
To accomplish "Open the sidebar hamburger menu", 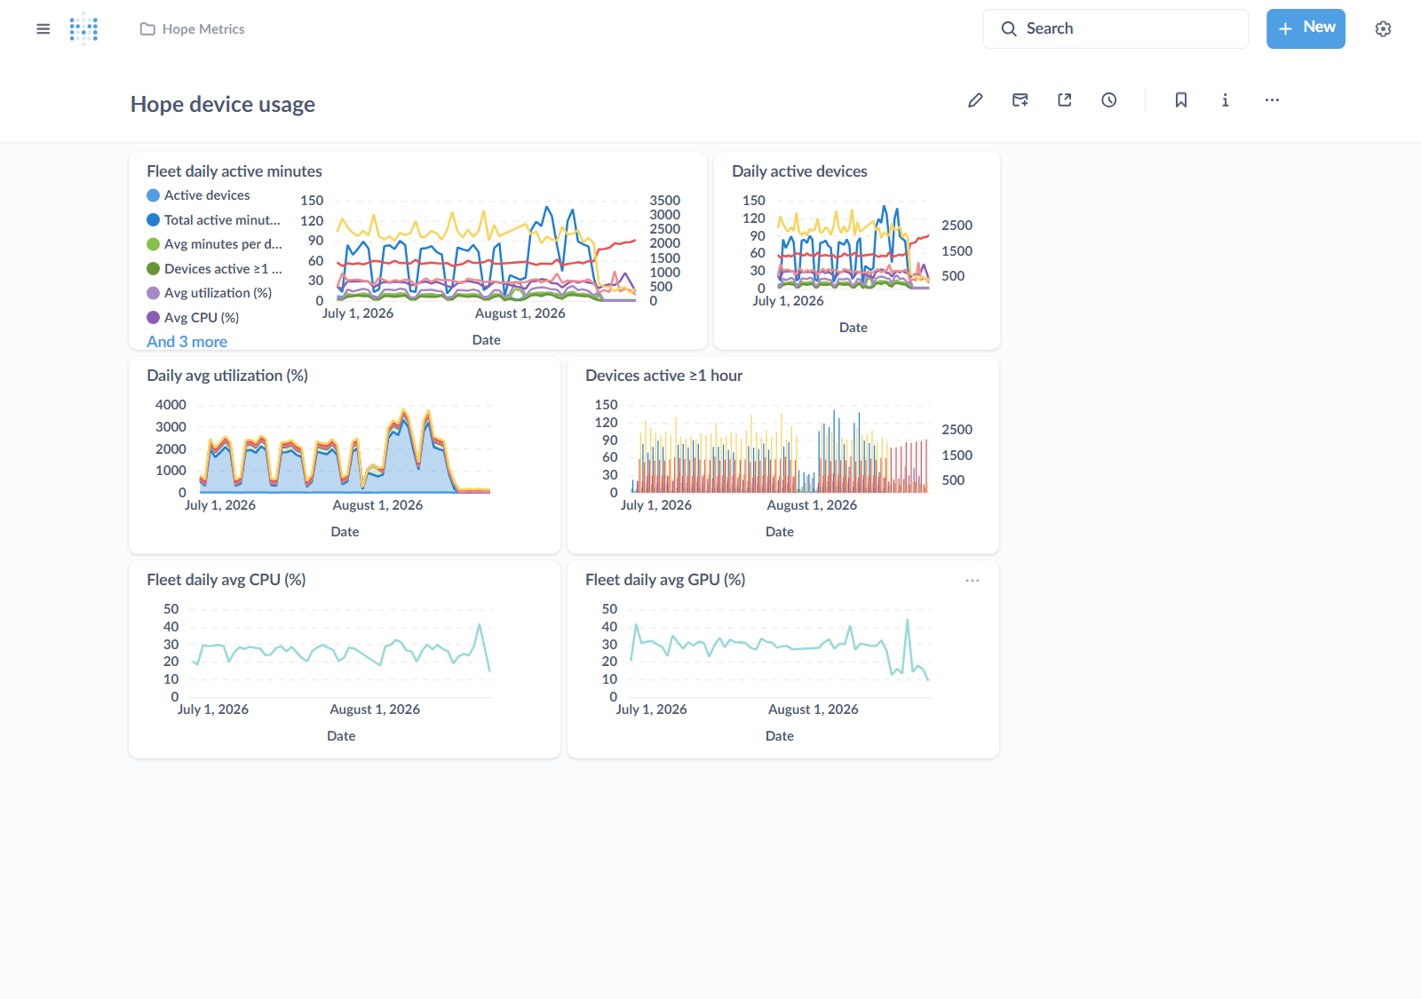I will point(43,29).
